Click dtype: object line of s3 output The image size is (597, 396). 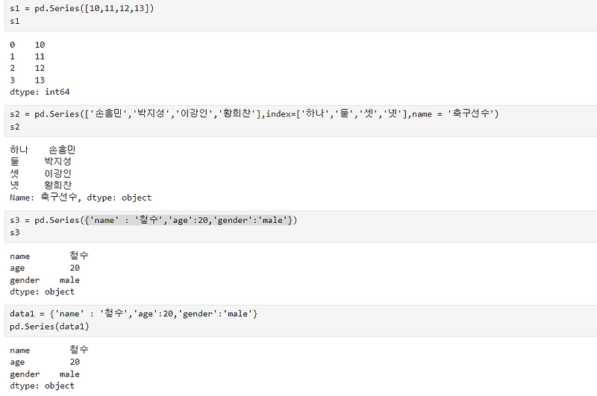(43, 292)
